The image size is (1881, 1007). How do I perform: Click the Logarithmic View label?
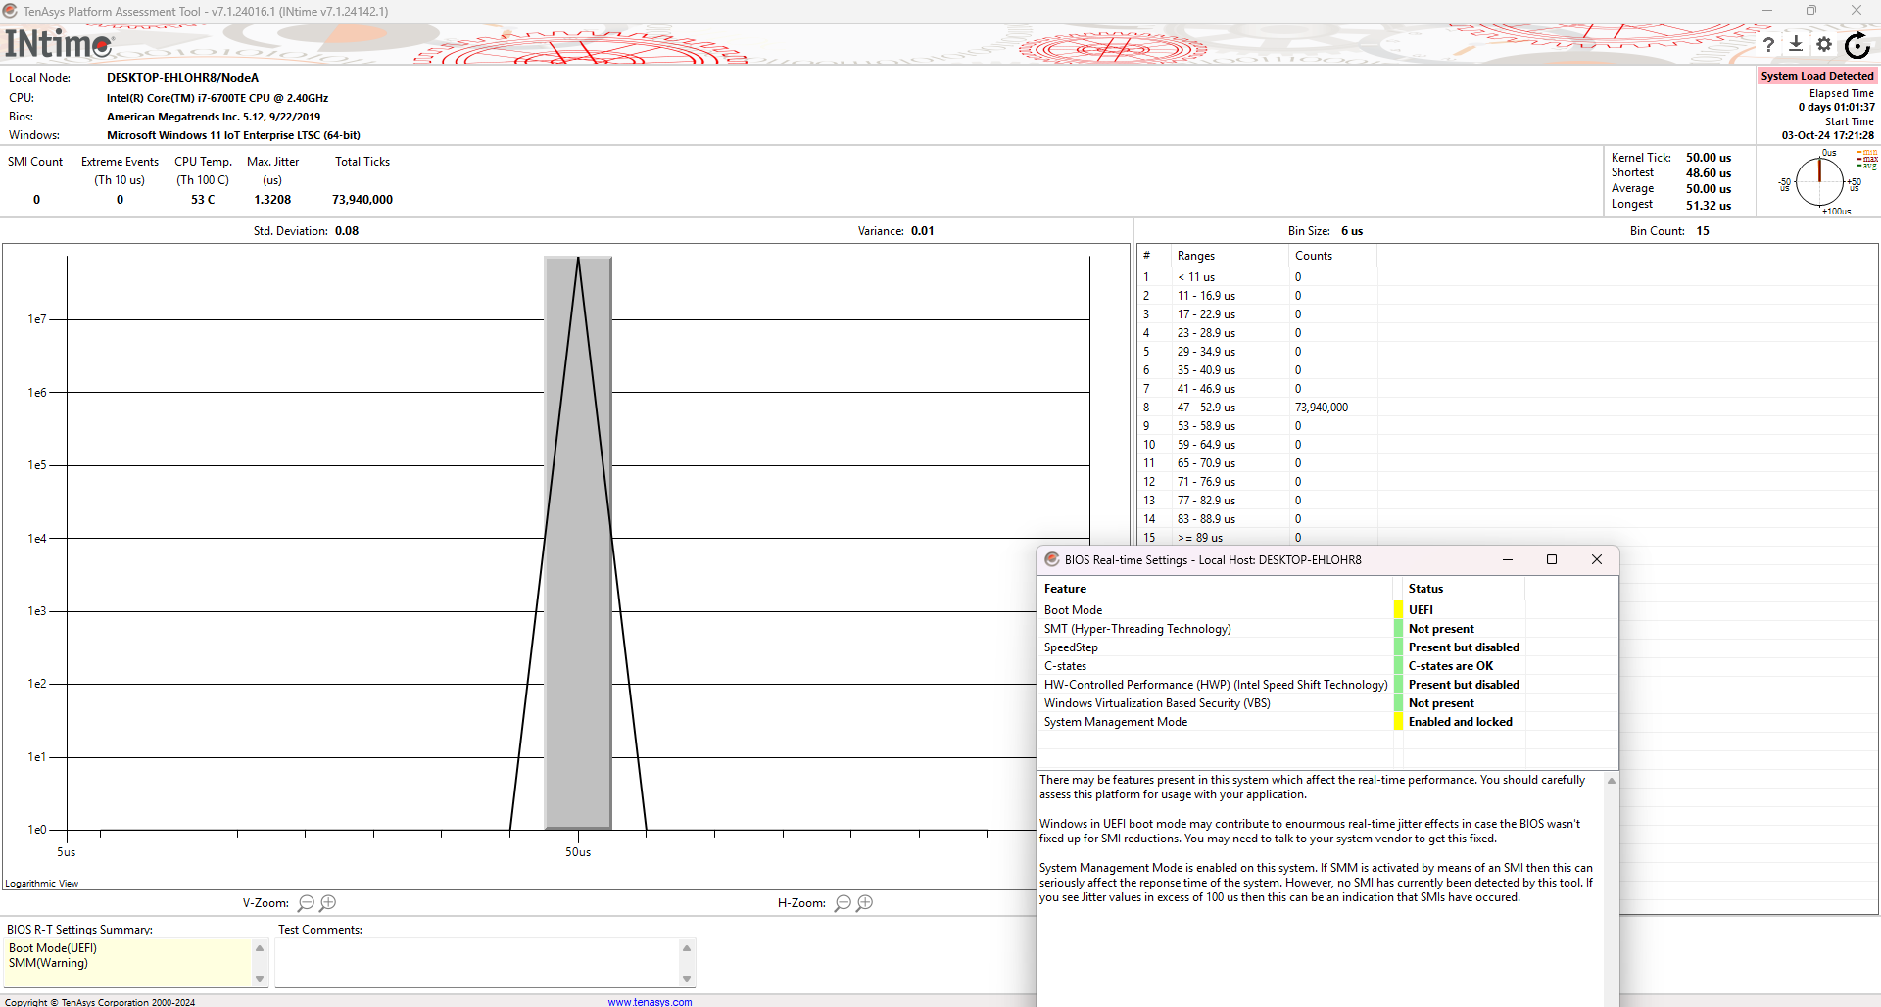pos(42,884)
